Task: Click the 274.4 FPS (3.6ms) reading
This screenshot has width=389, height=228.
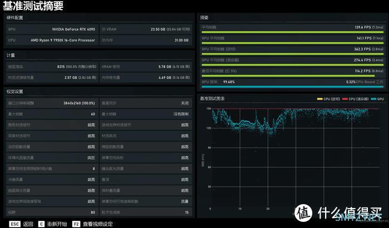Action: [368, 60]
